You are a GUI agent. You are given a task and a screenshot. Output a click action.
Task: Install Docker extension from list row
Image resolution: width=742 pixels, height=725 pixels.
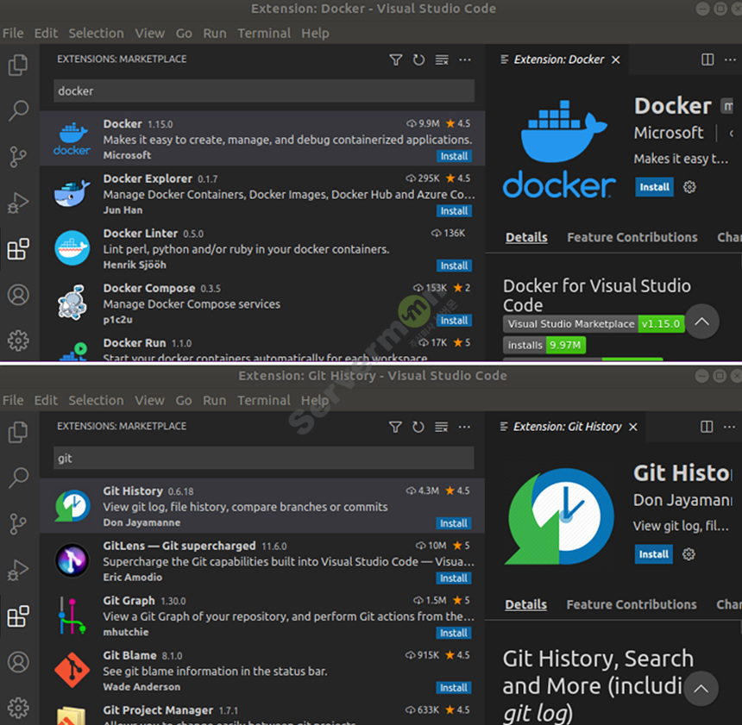pos(454,157)
